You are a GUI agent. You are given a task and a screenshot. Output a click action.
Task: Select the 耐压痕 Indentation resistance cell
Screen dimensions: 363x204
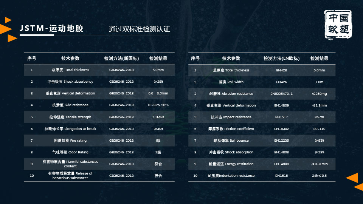coord(231,176)
